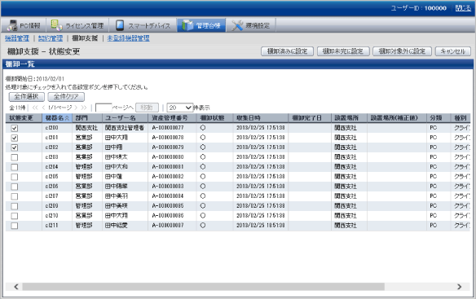Jump to last page double arrow
The width and height of the screenshot is (476, 299).
point(84,108)
